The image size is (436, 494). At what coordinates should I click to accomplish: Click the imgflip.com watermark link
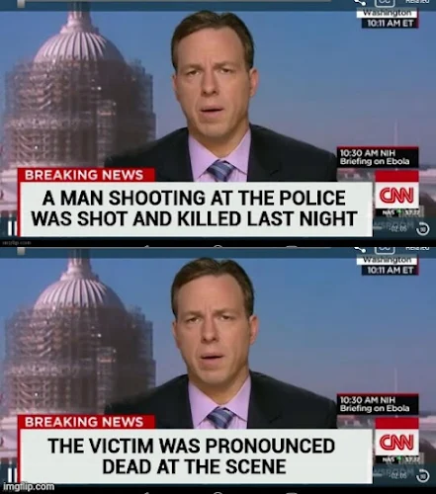(x=28, y=486)
